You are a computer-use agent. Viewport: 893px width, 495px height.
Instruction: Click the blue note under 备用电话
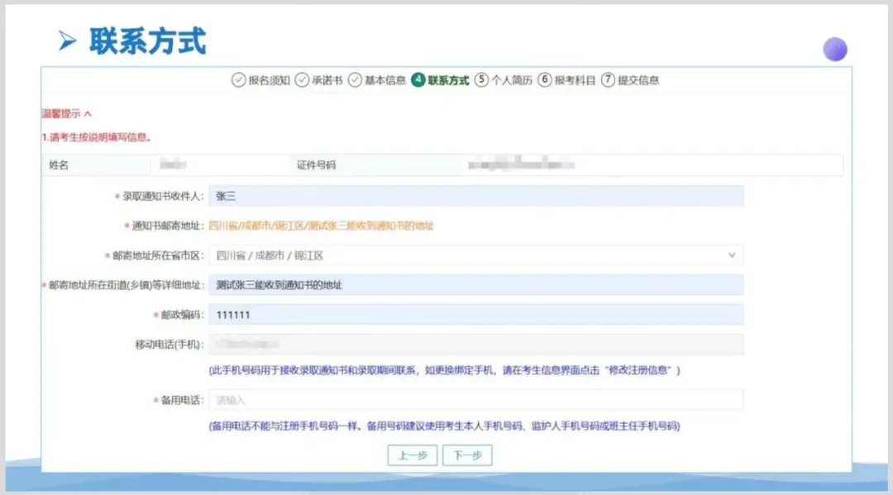pyautogui.click(x=444, y=426)
